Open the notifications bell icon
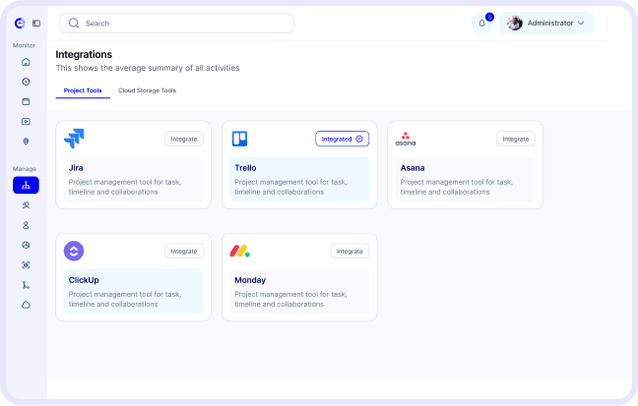Viewport: 638px width, 406px height. tap(482, 23)
